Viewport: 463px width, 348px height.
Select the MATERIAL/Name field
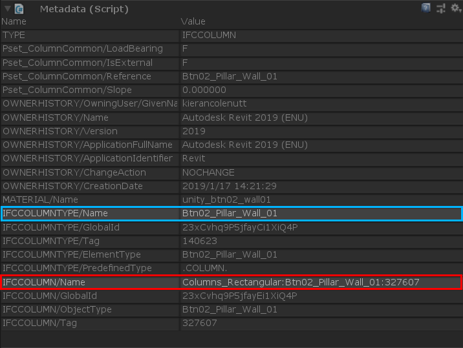click(x=90, y=200)
